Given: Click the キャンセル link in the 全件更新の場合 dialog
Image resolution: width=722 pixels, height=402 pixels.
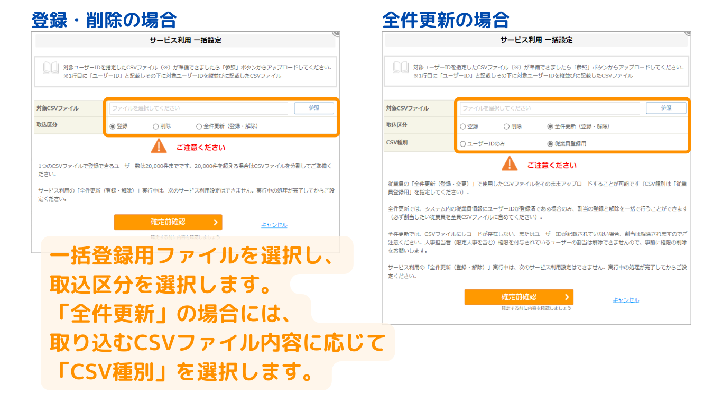Looking at the screenshot, I should [x=626, y=300].
